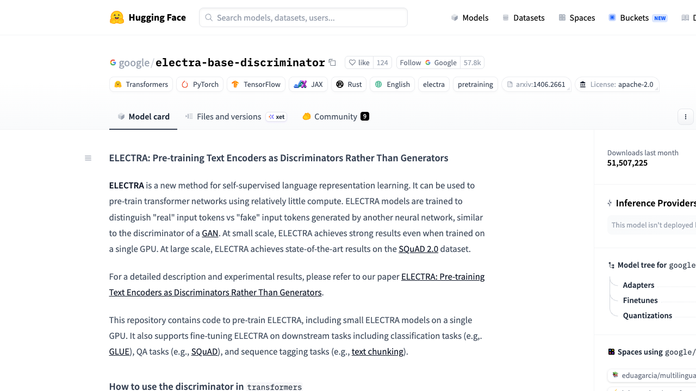Screen dimensions: 696x391
Task: Expand Finetunes in model tree
Action: click(x=640, y=300)
